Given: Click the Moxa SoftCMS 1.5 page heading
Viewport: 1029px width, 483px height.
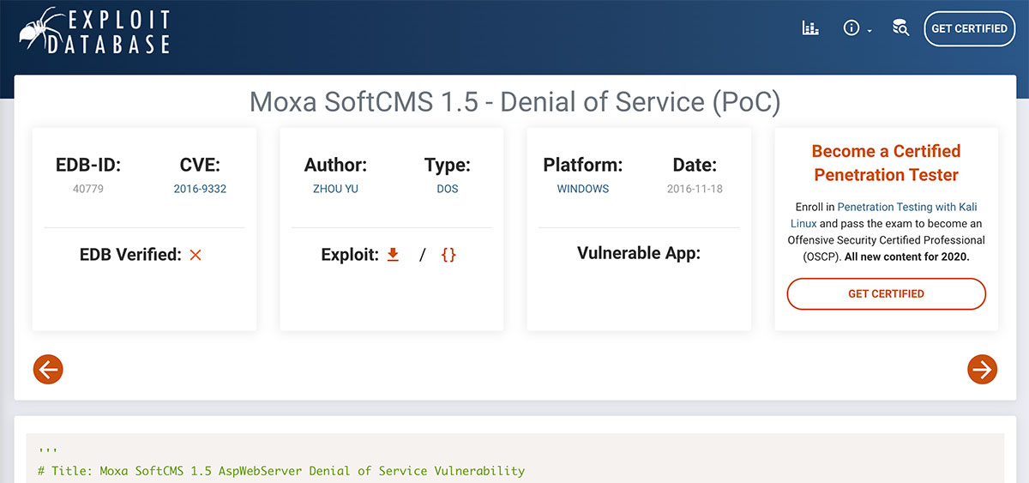Looking at the screenshot, I should [514, 102].
